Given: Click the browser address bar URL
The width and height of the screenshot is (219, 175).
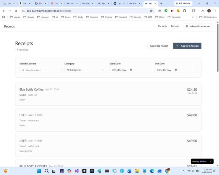Looking at the screenshot, I should tap(49, 11).
